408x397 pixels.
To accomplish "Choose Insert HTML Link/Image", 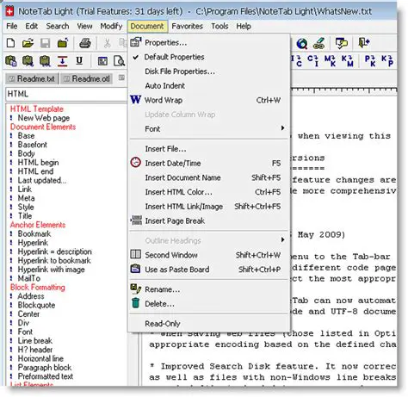I will pyautogui.click(x=209, y=207).
